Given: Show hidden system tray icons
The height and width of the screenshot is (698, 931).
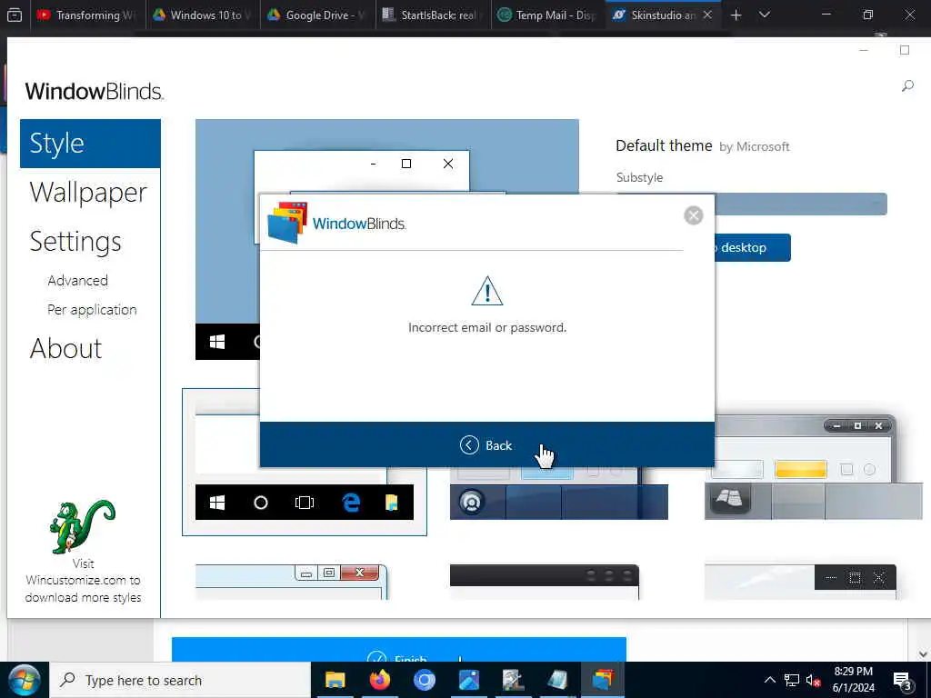Looking at the screenshot, I should point(769,680).
